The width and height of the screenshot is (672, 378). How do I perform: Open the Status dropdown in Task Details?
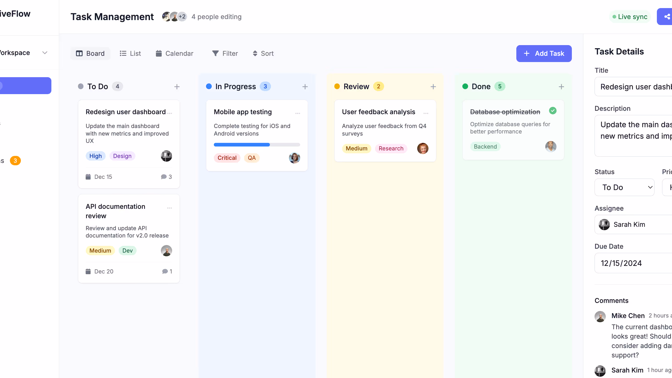tap(624, 187)
